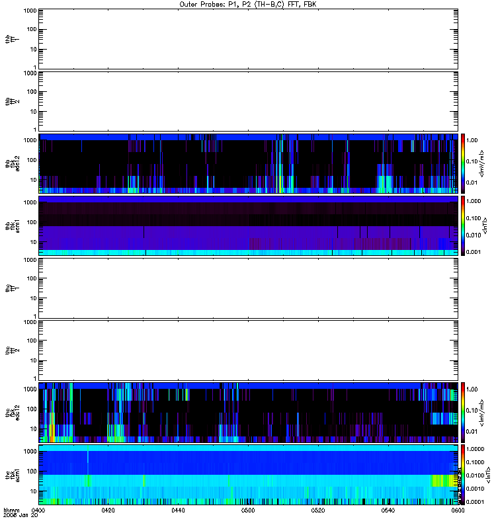496x529 pixels.
Task: Click the empty thb fff 1 spectrogram panel
Action: [249, 39]
